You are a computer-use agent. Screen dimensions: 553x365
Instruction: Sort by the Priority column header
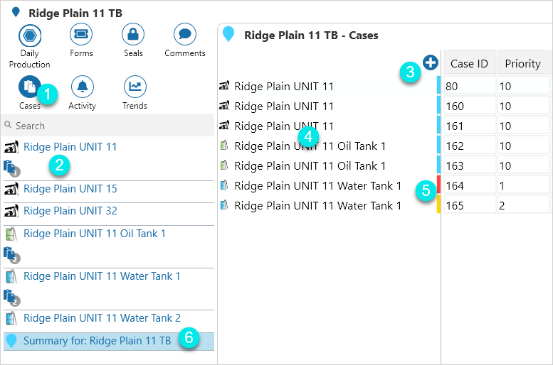522,64
